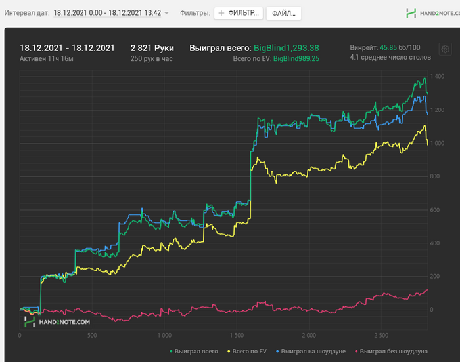Click the 1 200 y-axis label
The width and height of the screenshot is (460, 362).
[x=437, y=110]
